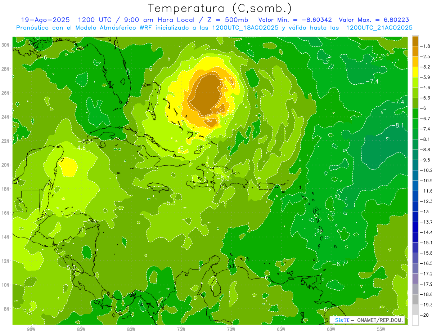432x334 pixels.
Task: Click the "Valor Min. = -8.60342" value
Action: pyautogui.click(x=295, y=20)
